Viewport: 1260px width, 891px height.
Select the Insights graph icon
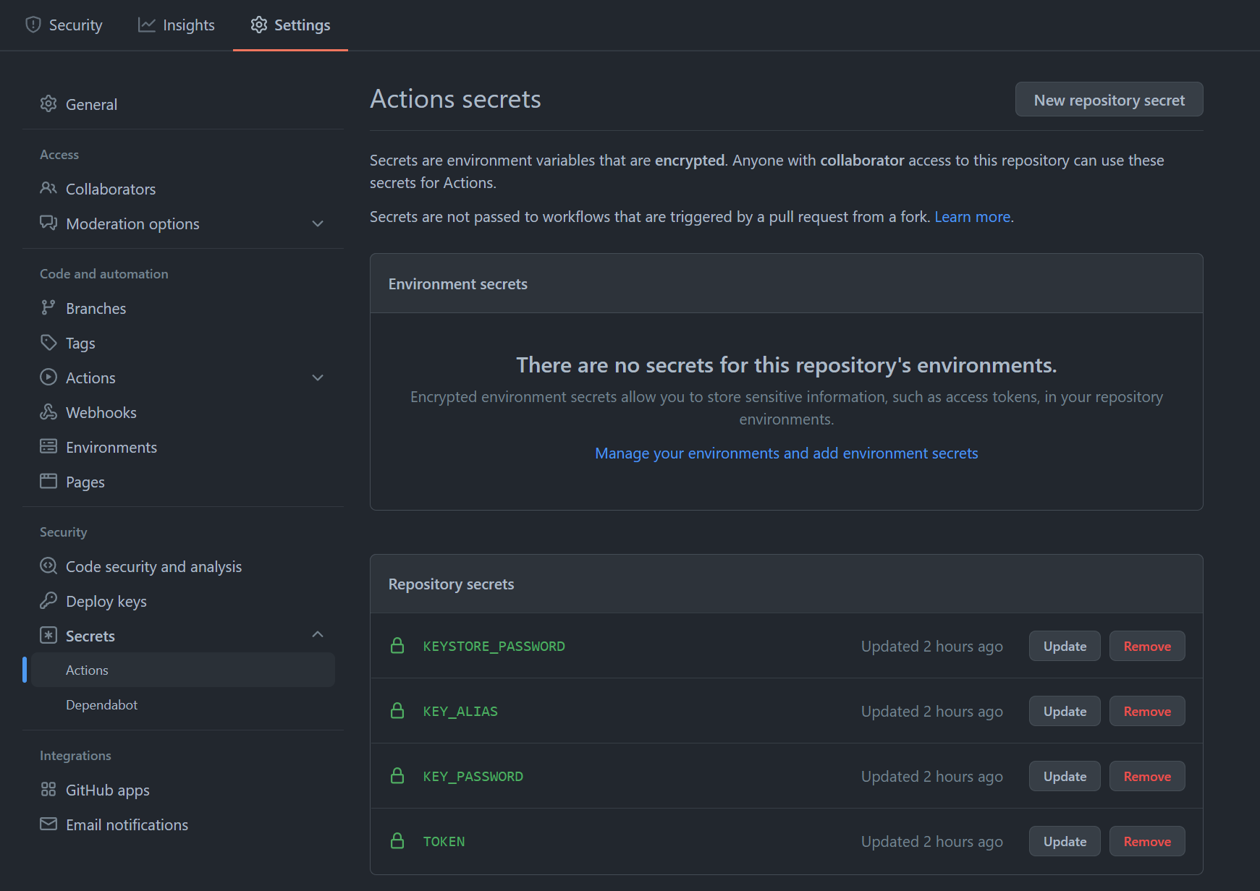tap(147, 24)
